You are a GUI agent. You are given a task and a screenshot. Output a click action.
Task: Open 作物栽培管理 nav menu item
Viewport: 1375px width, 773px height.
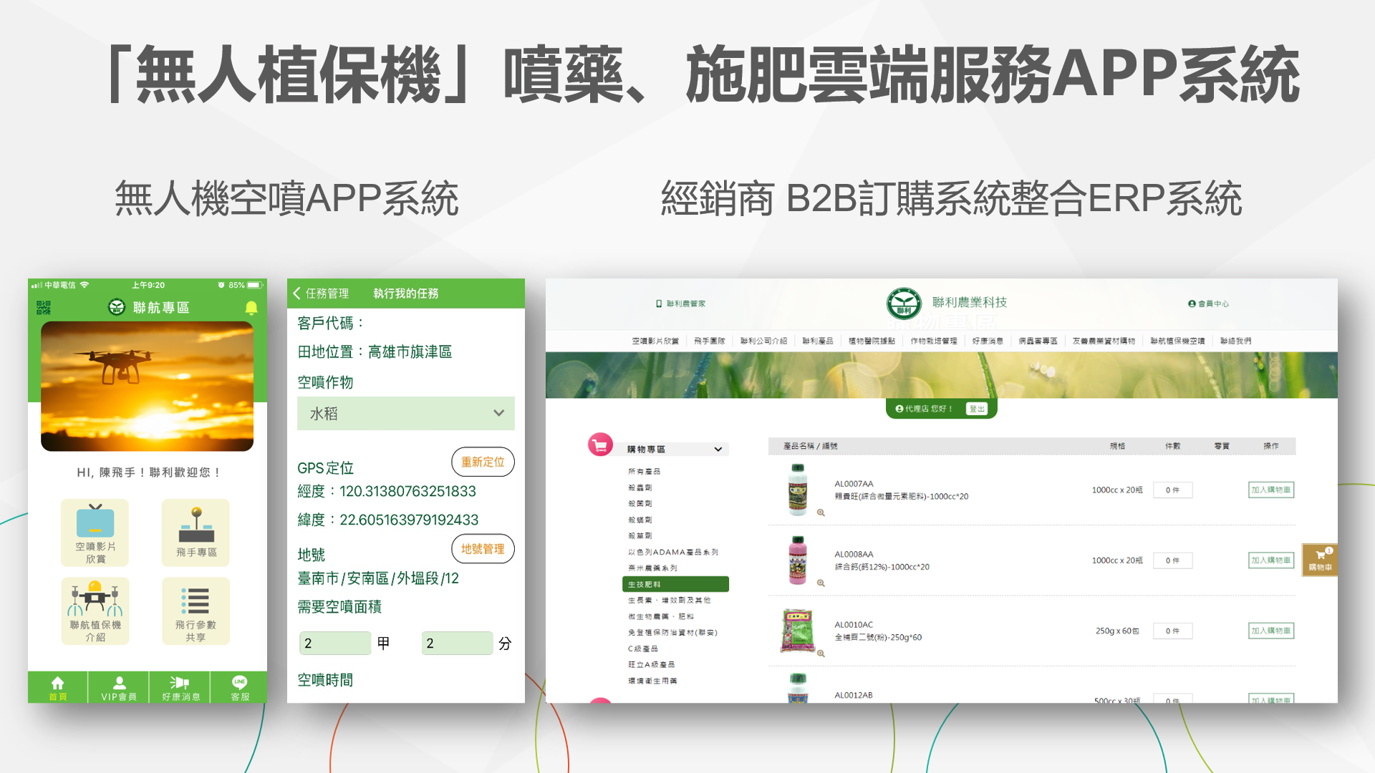tap(933, 341)
